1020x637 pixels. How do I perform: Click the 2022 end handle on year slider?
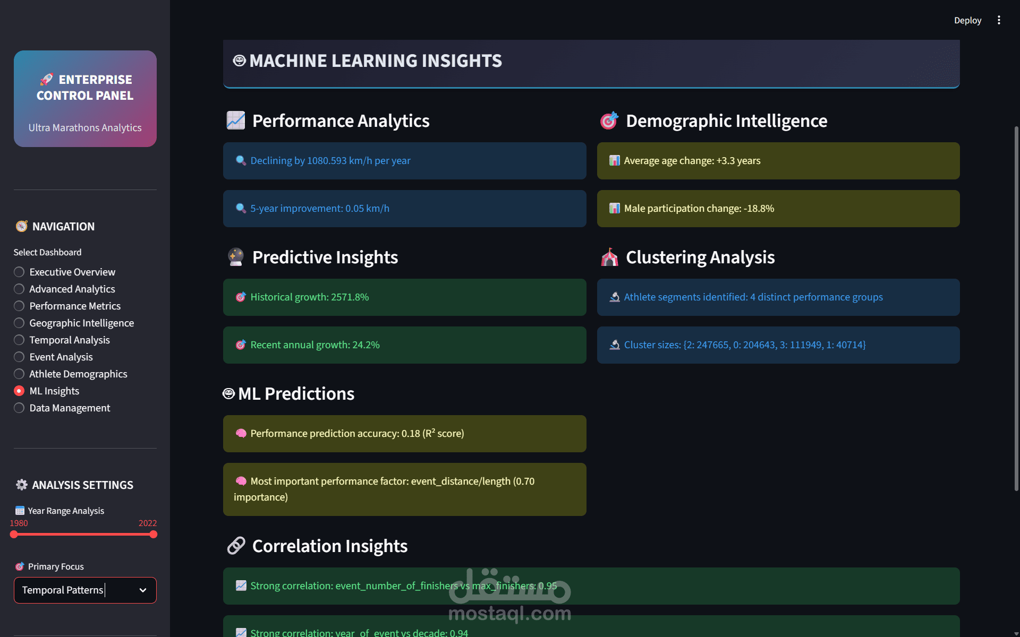(154, 535)
